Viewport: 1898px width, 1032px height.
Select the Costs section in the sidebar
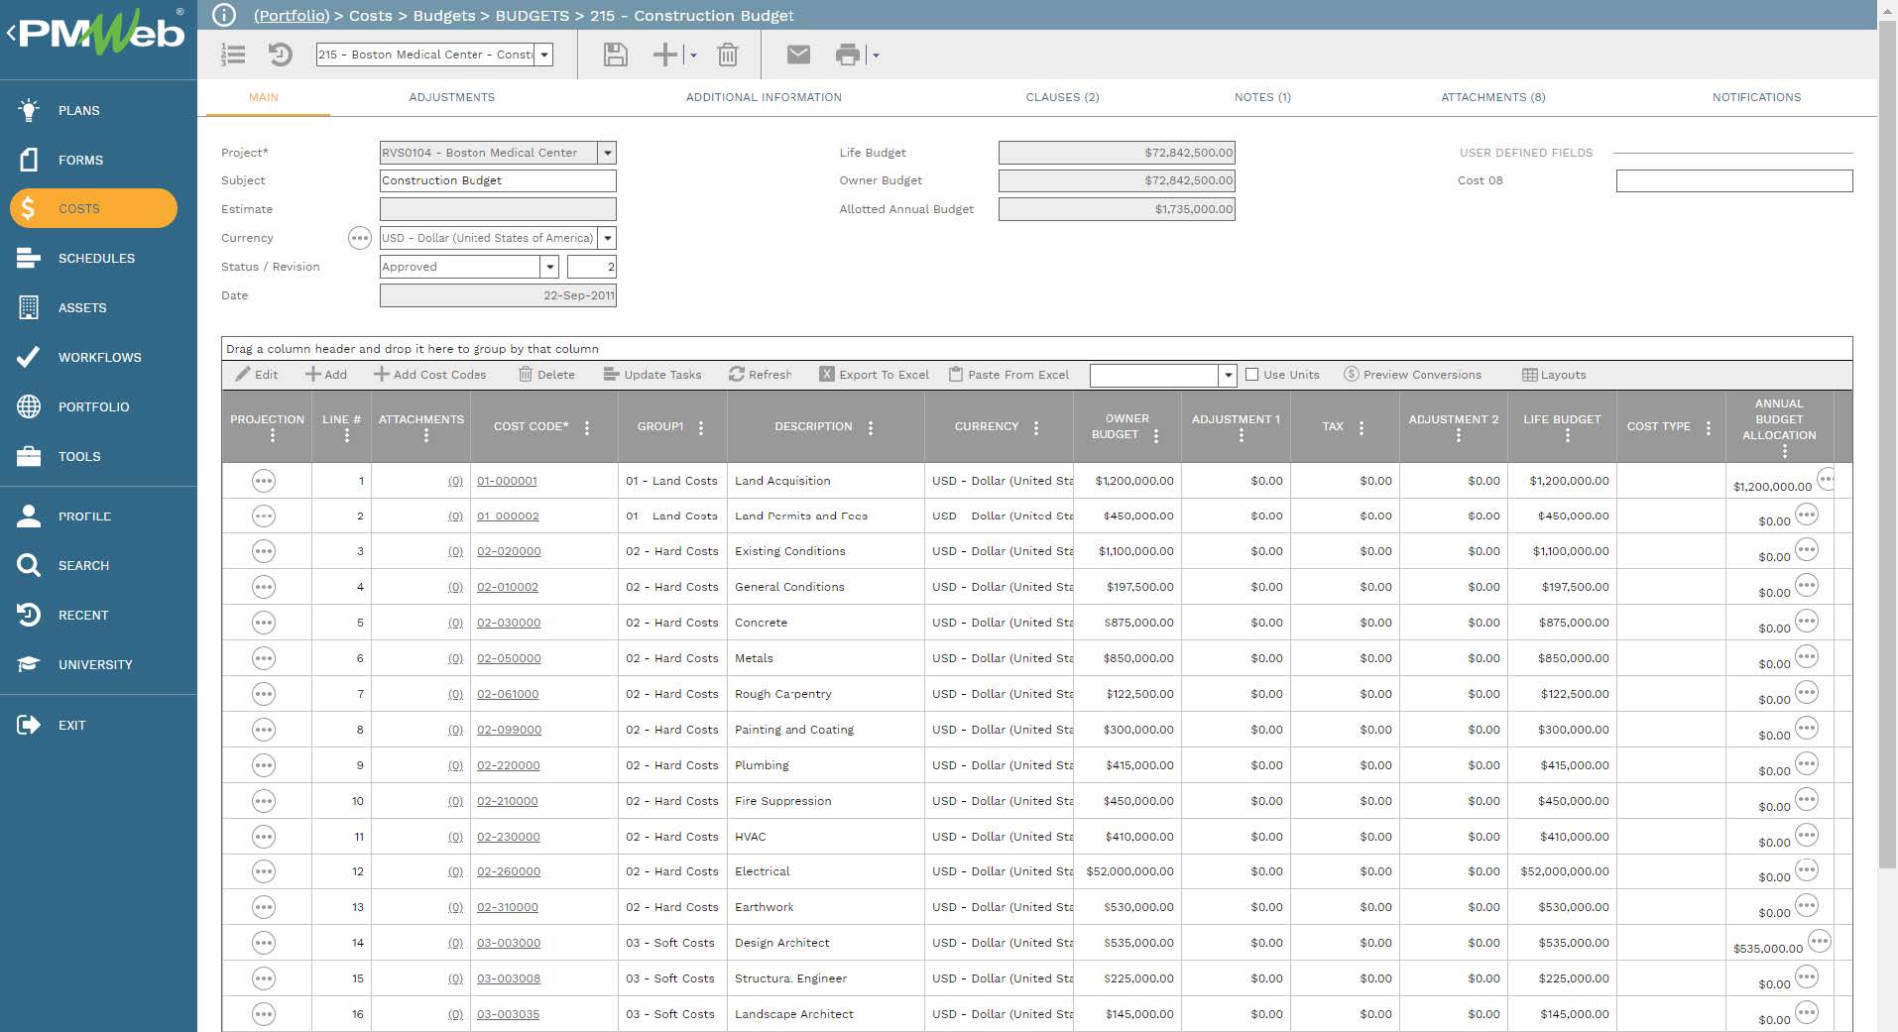(x=79, y=208)
